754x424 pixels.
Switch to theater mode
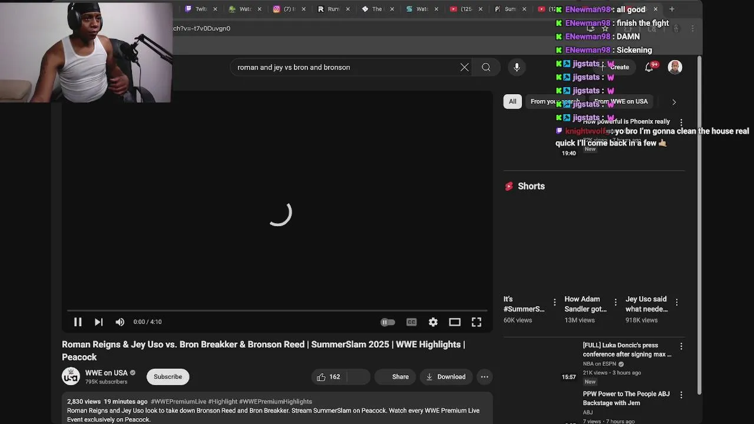pos(455,322)
